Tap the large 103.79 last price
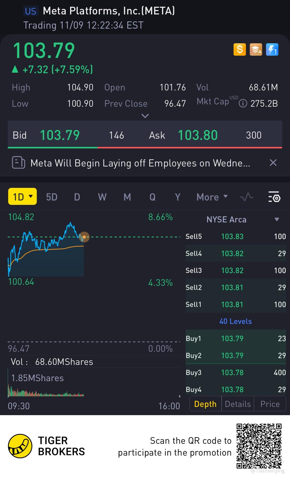The height and width of the screenshot is (477, 290). 44,50
